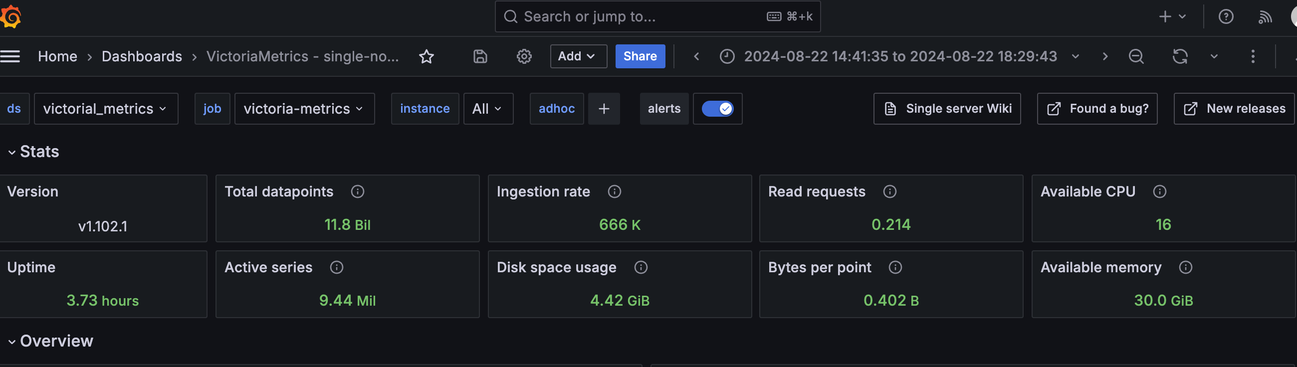Click the Version panel title
This screenshot has width=1297, height=367.
[33, 192]
